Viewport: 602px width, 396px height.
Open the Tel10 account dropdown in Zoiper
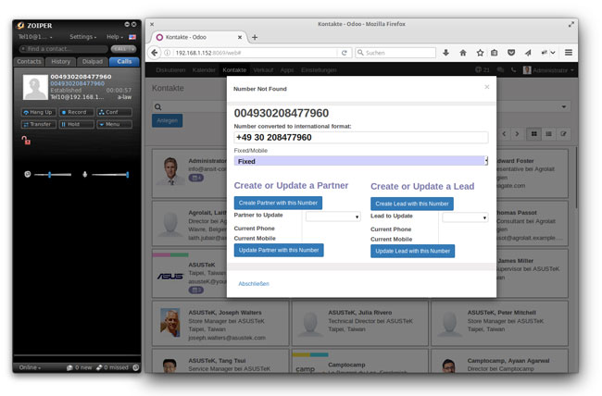point(35,37)
